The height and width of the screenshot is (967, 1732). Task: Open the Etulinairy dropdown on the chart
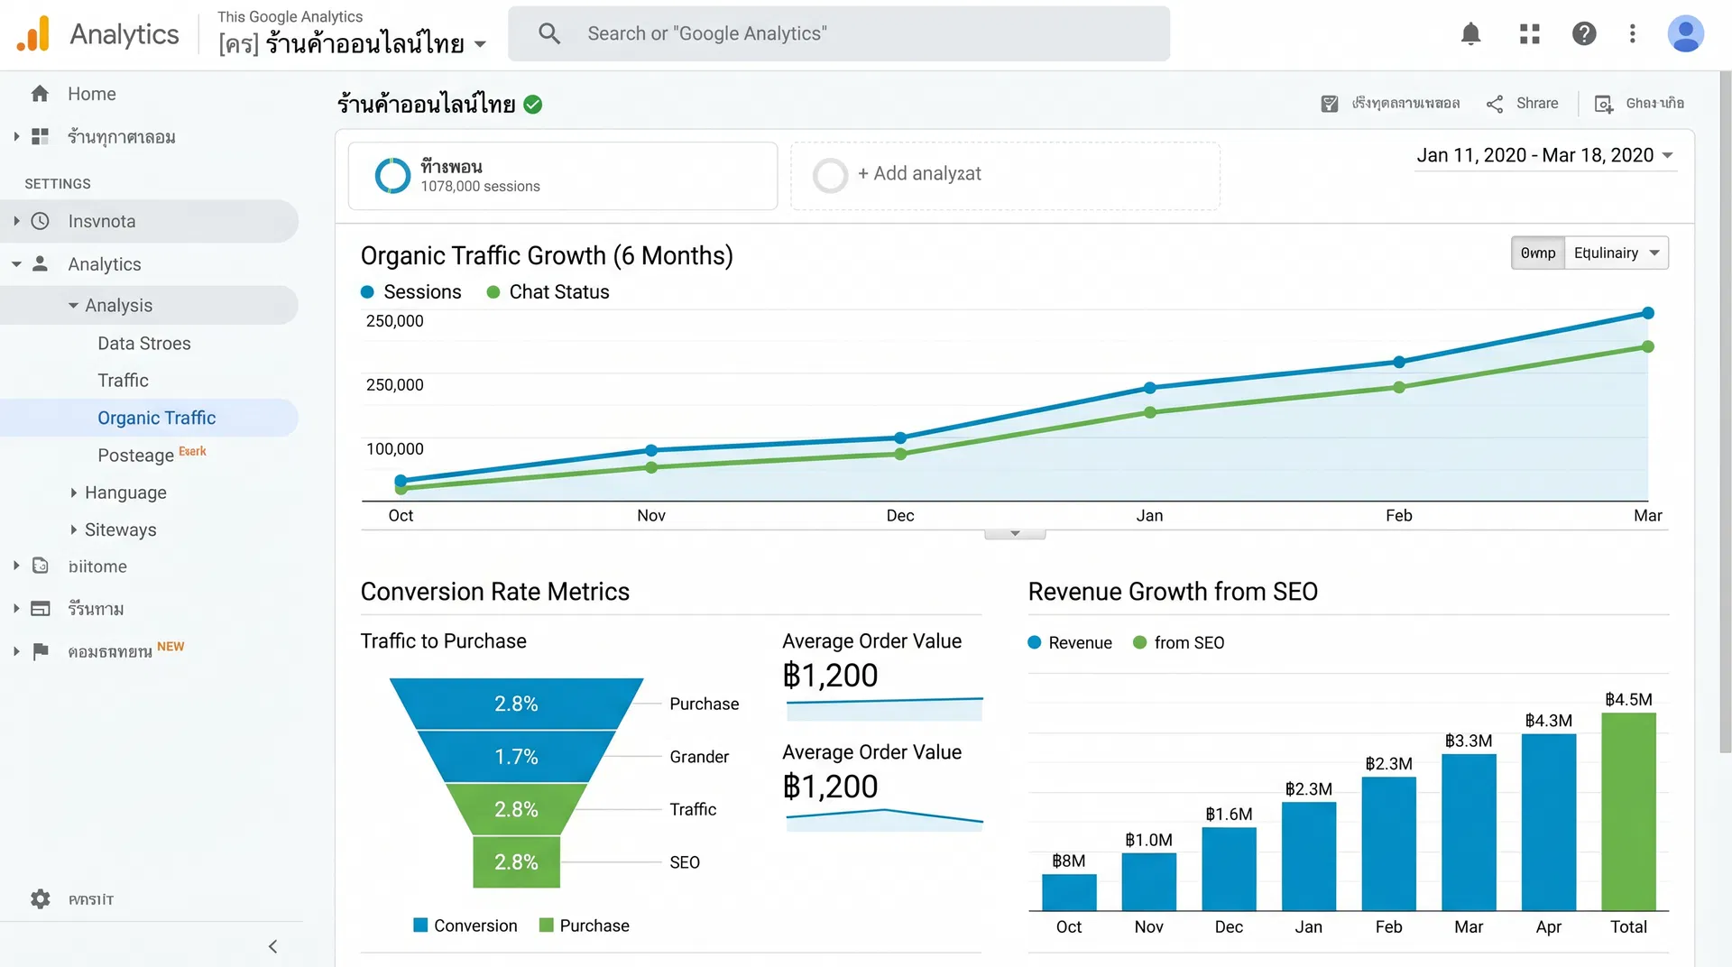[x=1616, y=253]
